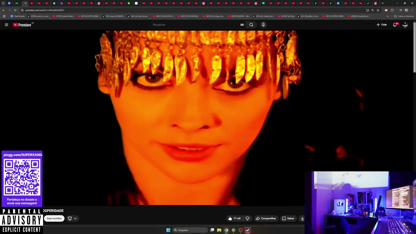Open the '(9580) Burning Bord...' bookmark
Screen dimensions: 416x234
pos(358,16)
